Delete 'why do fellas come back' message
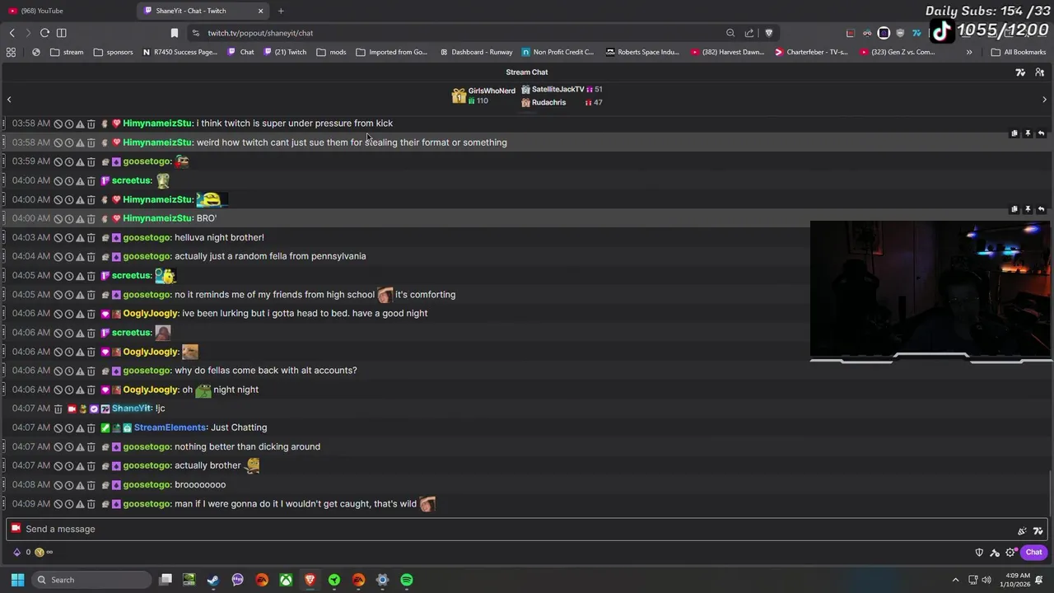 click(x=91, y=371)
